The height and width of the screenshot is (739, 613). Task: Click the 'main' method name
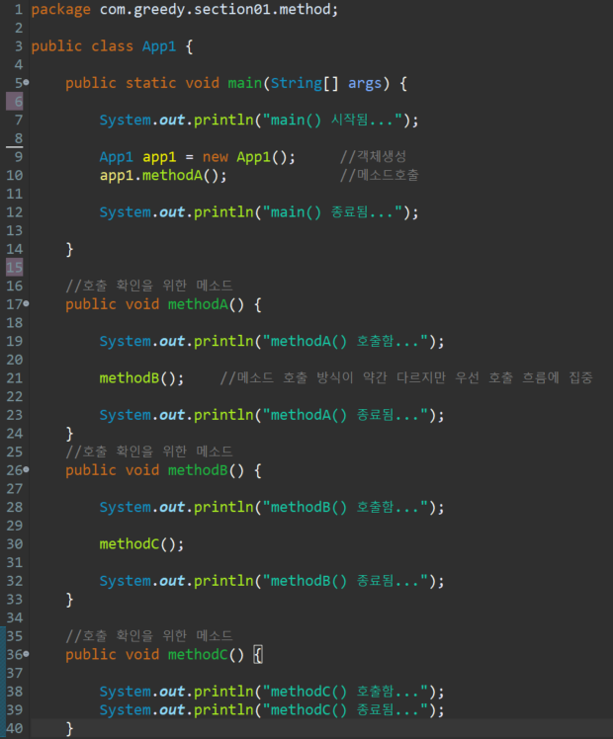pyautogui.click(x=245, y=83)
